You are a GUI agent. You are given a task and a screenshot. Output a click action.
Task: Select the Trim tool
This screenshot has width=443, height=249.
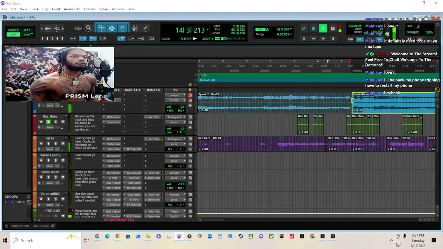pyautogui.click(x=101, y=28)
